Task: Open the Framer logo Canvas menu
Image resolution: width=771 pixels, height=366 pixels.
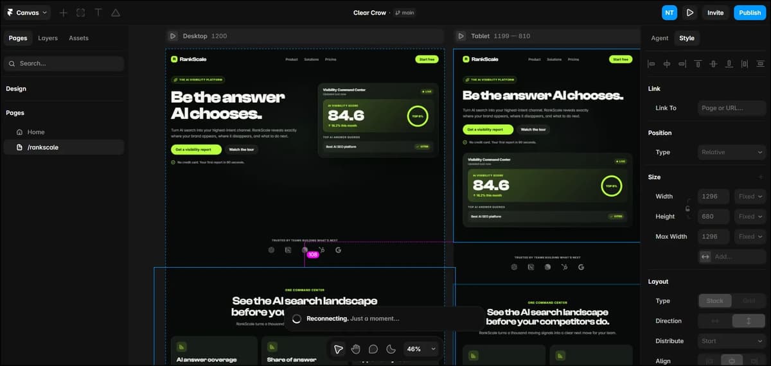Action: click(x=27, y=12)
